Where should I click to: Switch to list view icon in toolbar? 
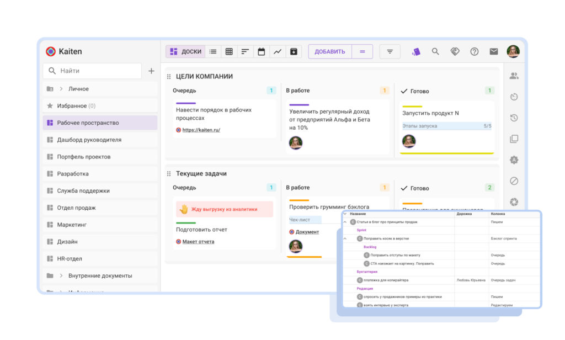pos(213,51)
